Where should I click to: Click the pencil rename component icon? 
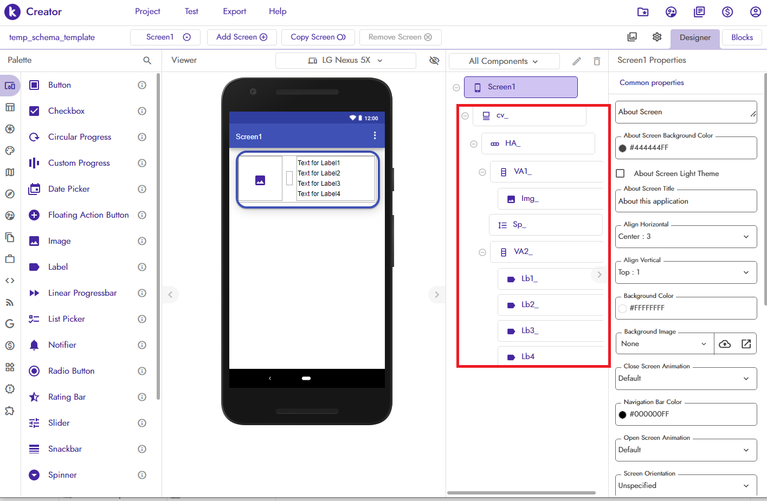[577, 61]
